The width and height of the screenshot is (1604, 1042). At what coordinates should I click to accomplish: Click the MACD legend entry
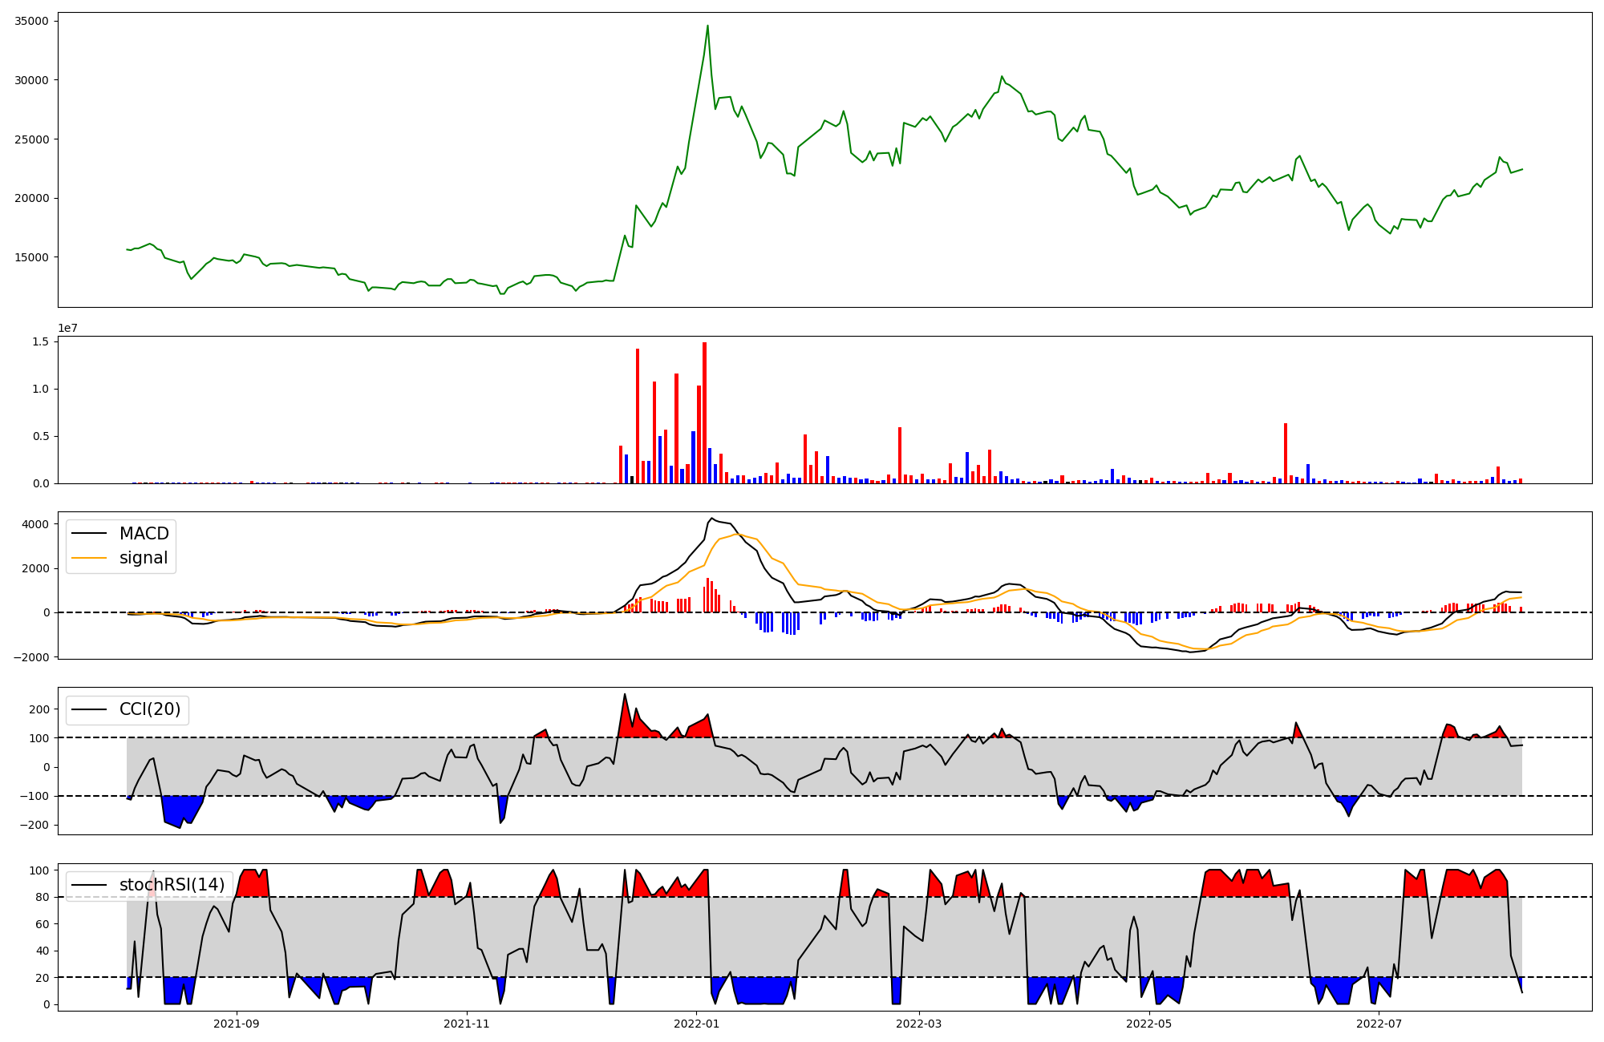pyautogui.click(x=144, y=534)
